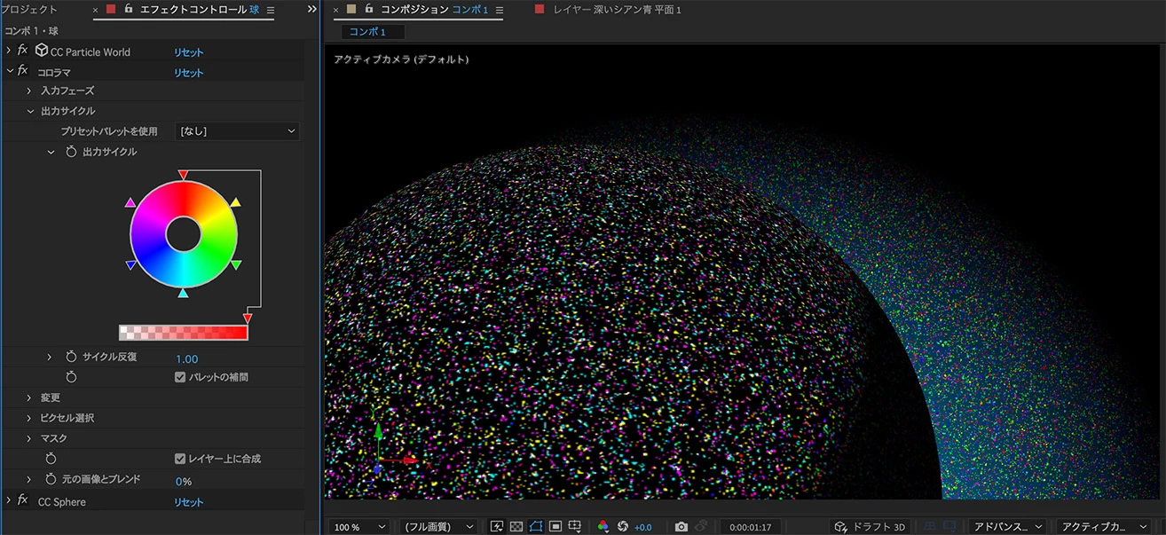This screenshot has width=1166, height=535.
Task: Toggle the lock on エフェクトコントロール panel
Action: tap(129, 9)
